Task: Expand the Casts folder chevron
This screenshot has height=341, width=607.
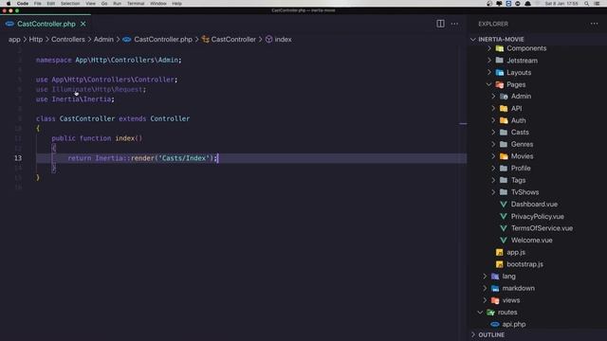Action: point(493,133)
